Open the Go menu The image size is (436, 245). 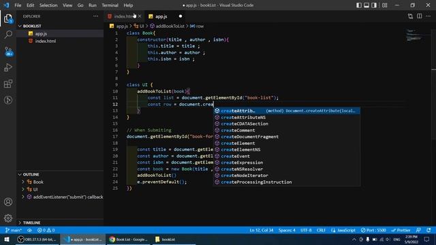[80, 5]
